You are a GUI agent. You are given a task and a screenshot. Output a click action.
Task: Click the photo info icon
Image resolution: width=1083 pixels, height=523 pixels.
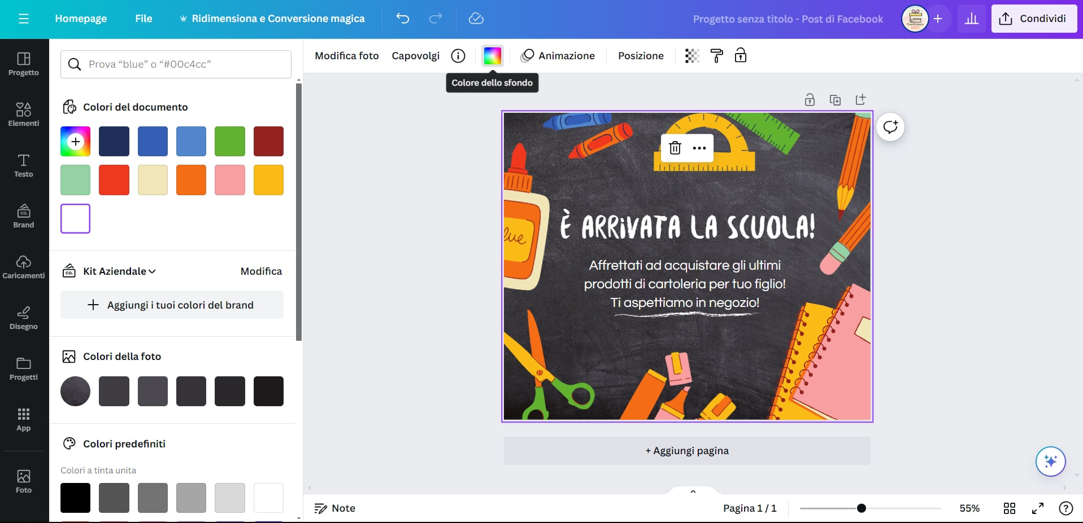[x=458, y=56]
